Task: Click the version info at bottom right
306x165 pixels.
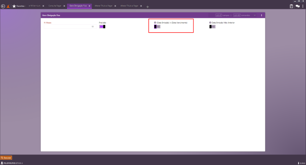Action: tap(302, 163)
